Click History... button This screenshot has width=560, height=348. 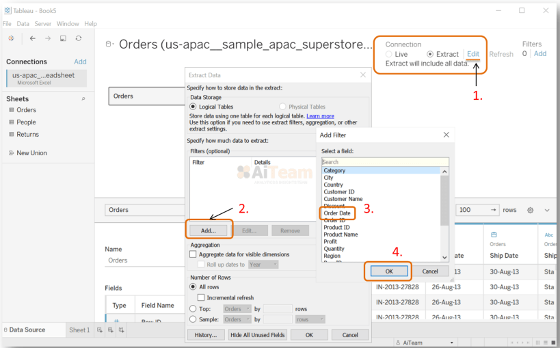click(206, 335)
